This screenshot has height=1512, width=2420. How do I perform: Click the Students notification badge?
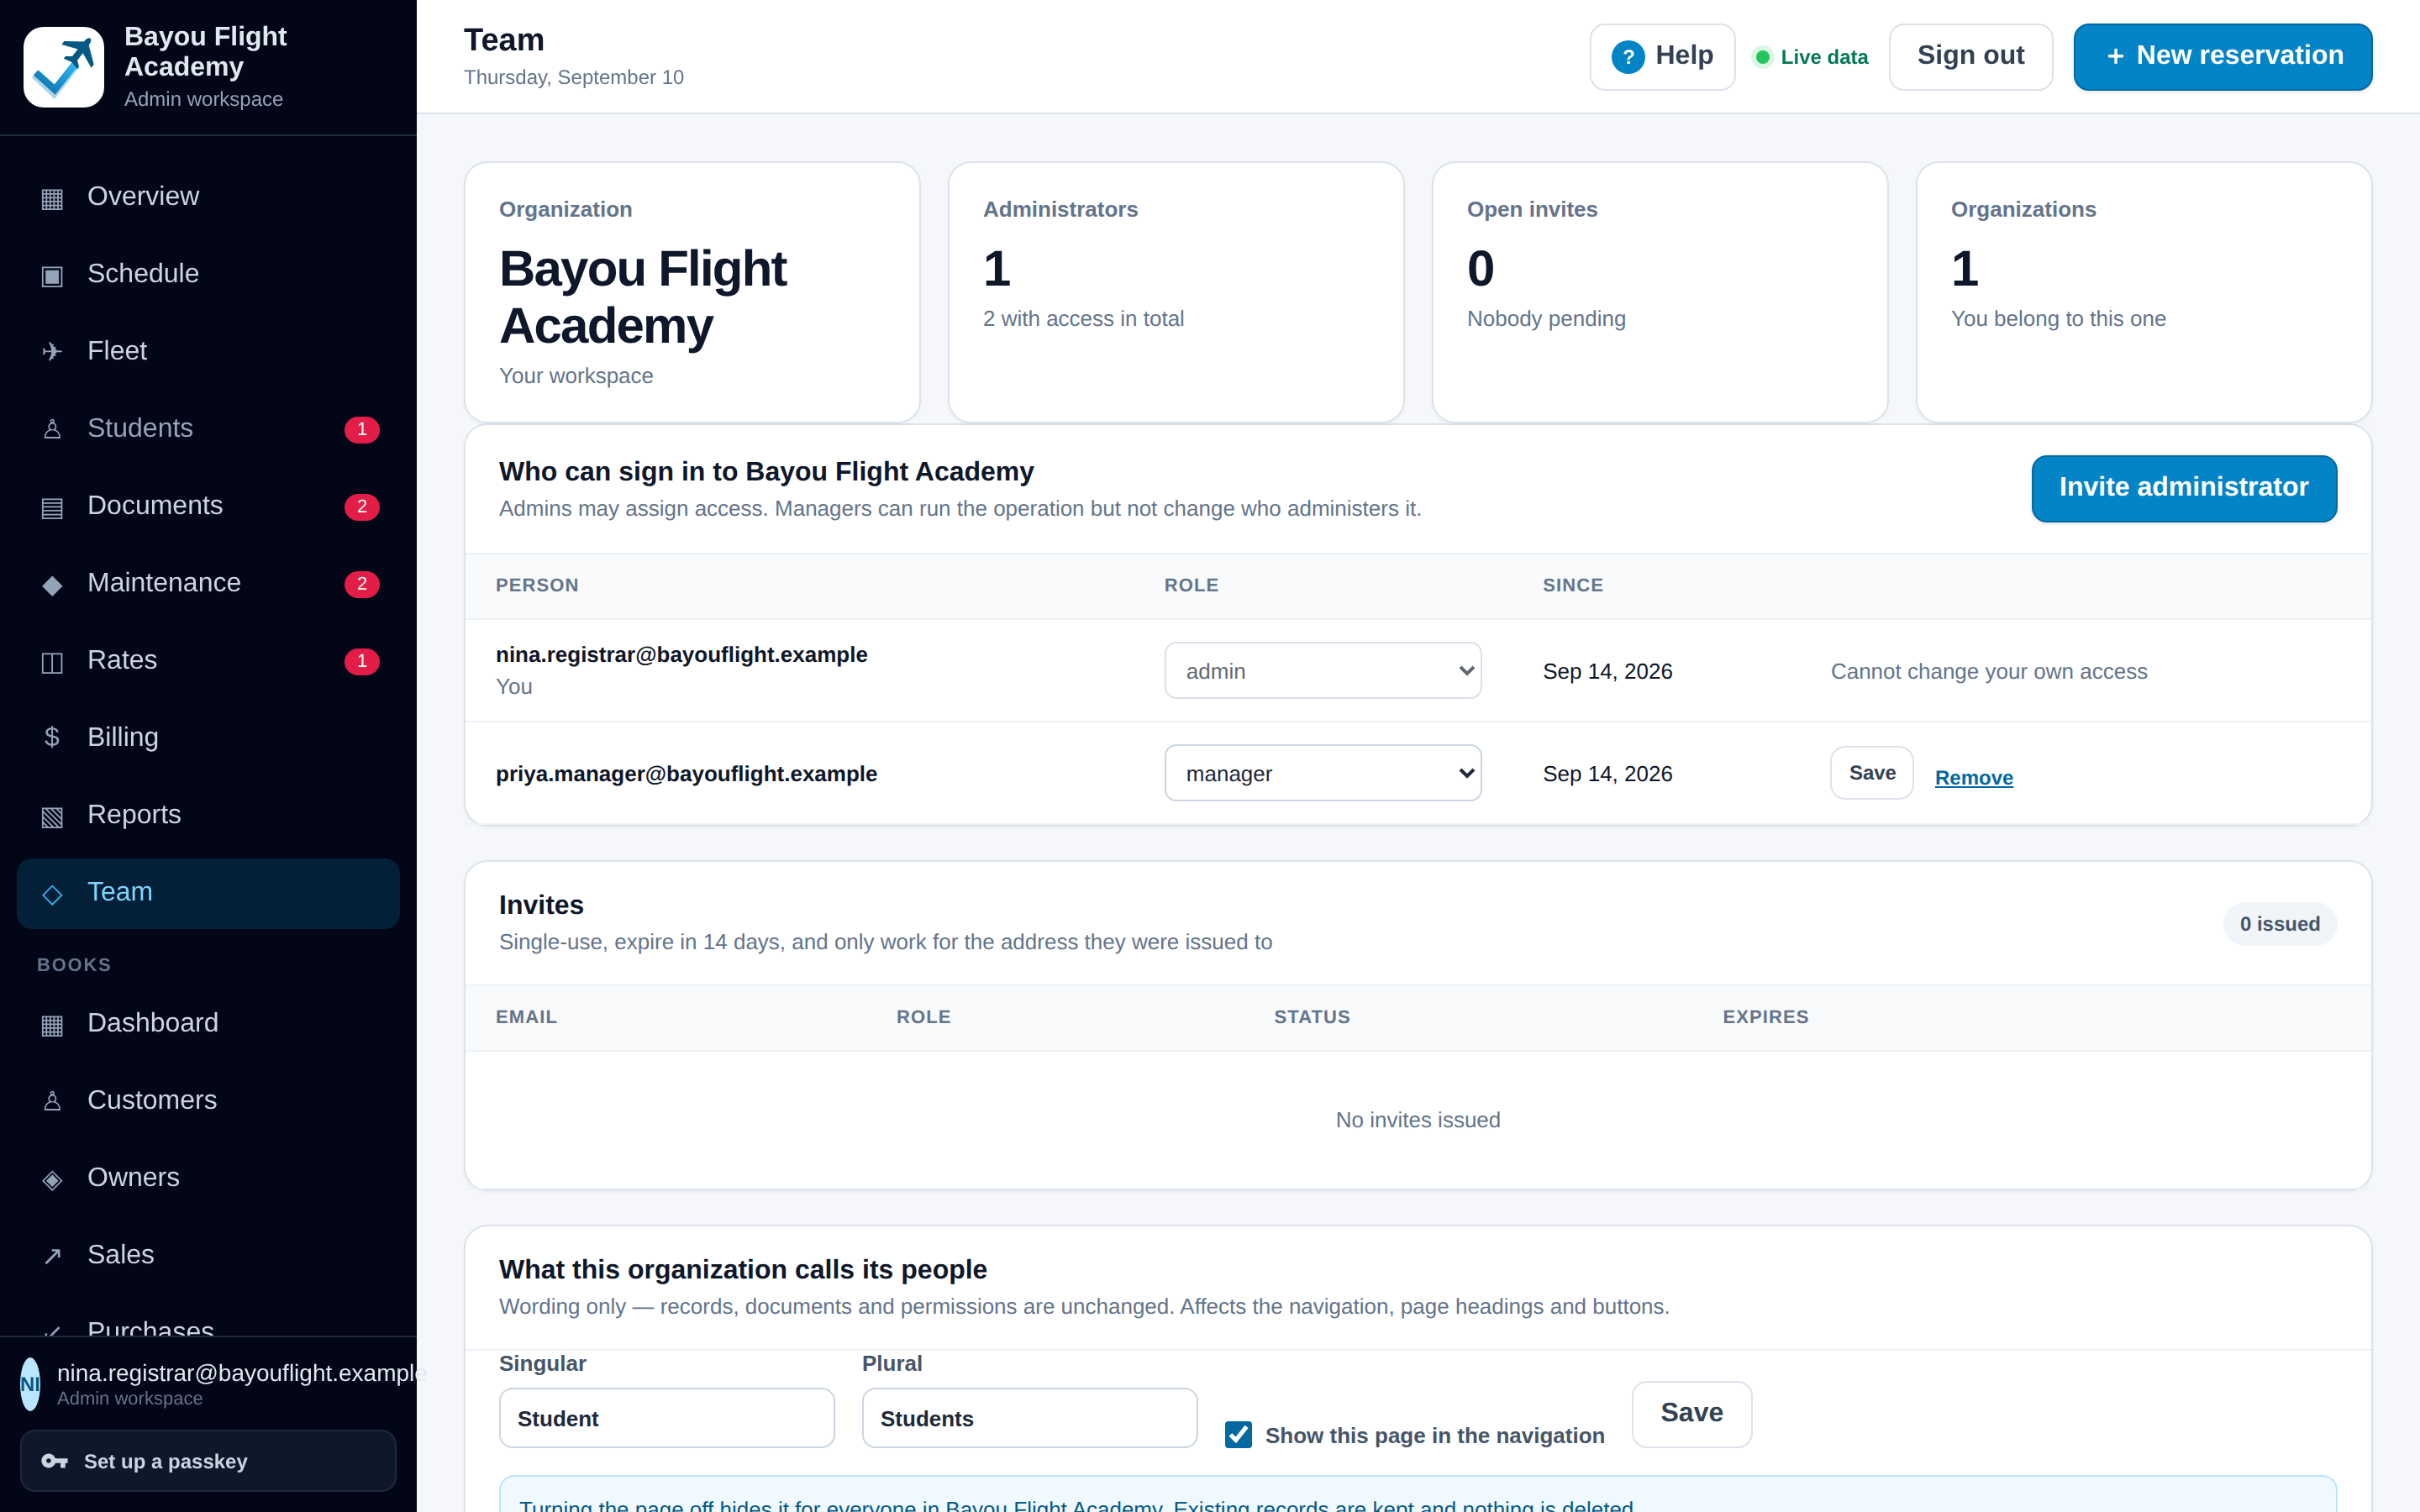362,429
